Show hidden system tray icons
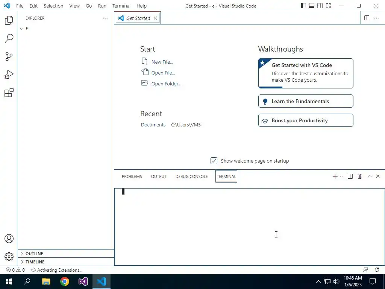 (x=318, y=281)
